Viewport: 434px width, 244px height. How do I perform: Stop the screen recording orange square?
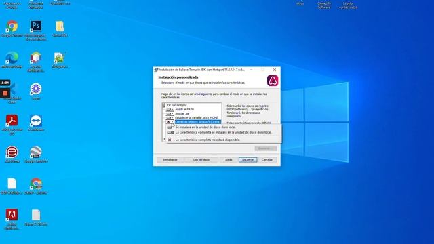5,94
